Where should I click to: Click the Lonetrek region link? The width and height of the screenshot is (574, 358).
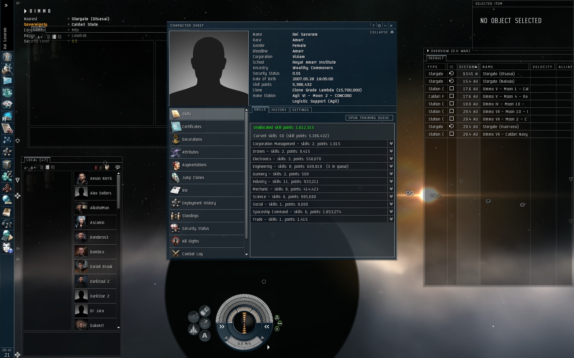click(79, 35)
